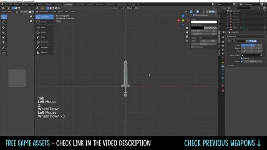The height and width of the screenshot is (150, 267).
Task: Open the outliner filter dropdown
Action: tap(260, 8)
